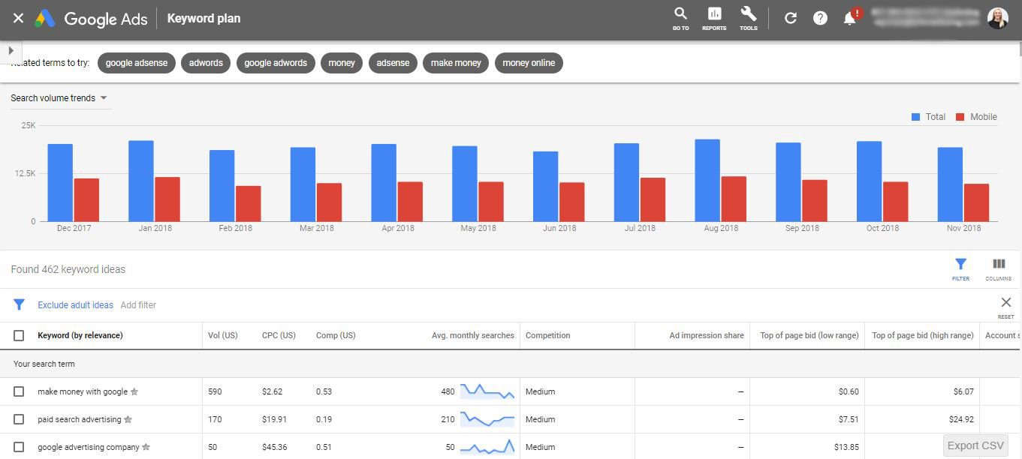
Task: Add related term 'adsense' chip
Action: [393, 63]
